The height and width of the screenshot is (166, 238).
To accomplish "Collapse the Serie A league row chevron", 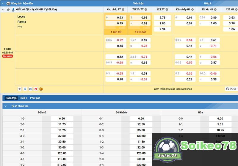I will (3, 10).
